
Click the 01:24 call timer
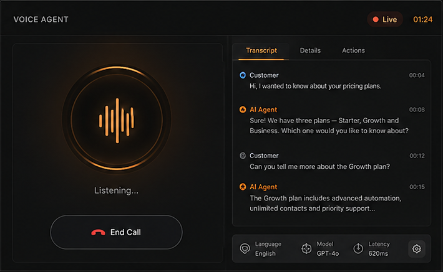(422, 19)
